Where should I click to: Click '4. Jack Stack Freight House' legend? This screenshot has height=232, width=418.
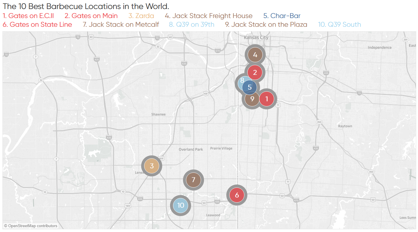pyautogui.click(x=209, y=16)
